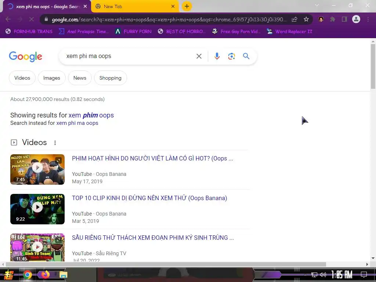Open PHIM HOẠT HÌNH DO NGƯỜI VIỆT video link
The height and width of the screenshot is (282, 376).
(x=152, y=159)
